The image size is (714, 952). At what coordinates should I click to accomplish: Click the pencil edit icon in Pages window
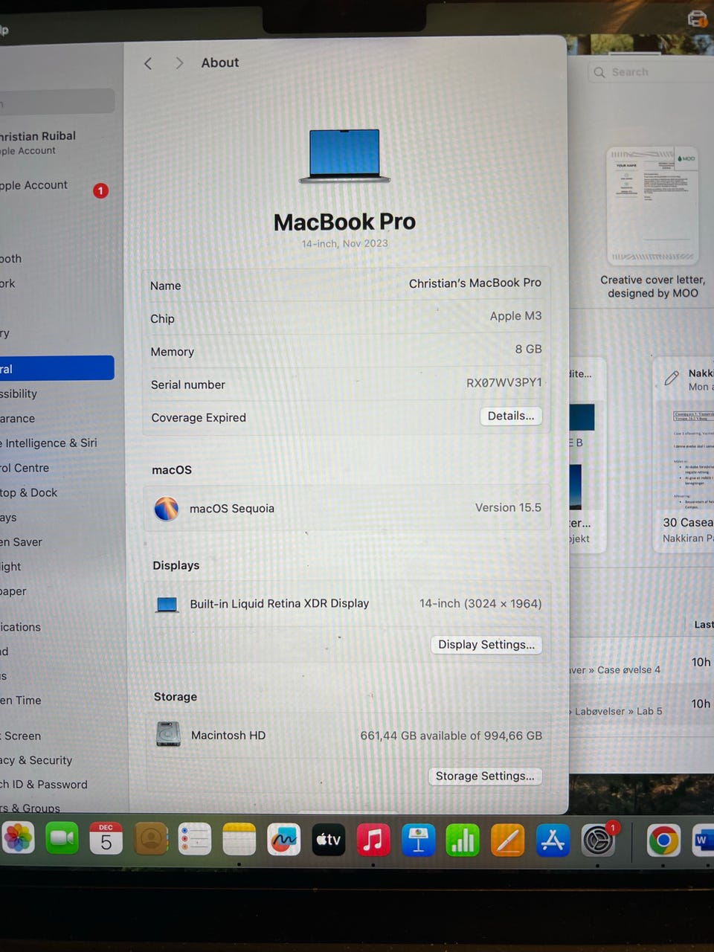coord(672,378)
